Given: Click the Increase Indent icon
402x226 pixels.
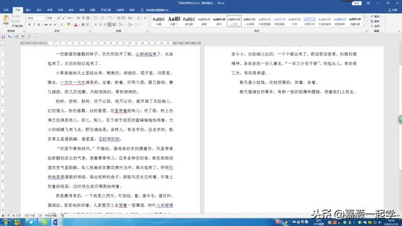Looking at the screenshot, I should [124, 18].
